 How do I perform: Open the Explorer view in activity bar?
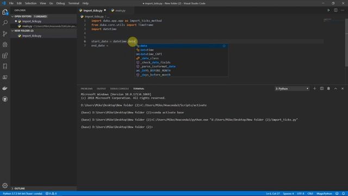[5, 12]
